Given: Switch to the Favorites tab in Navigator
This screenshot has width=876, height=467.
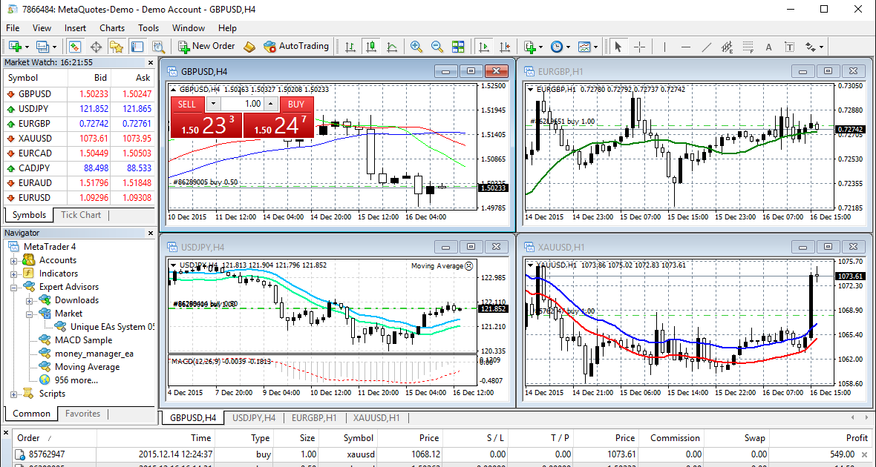Looking at the screenshot, I should coord(82,414).
